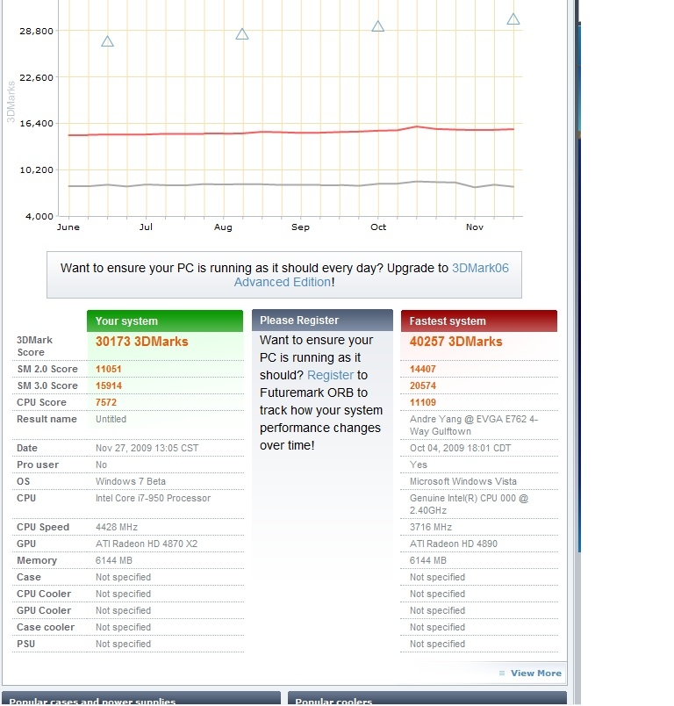Click the date Oct 04, 2009 18:01 CDT
This screenshot has height=706, width=674.
pos(460,448)
